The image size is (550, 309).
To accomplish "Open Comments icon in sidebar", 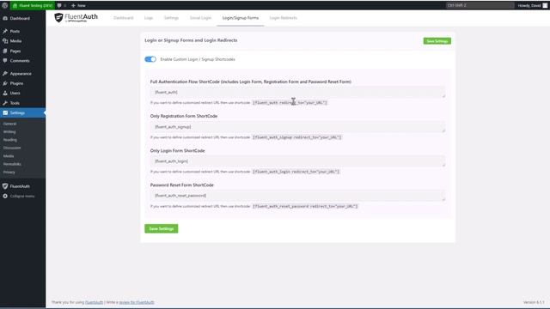I will point(5,61).
